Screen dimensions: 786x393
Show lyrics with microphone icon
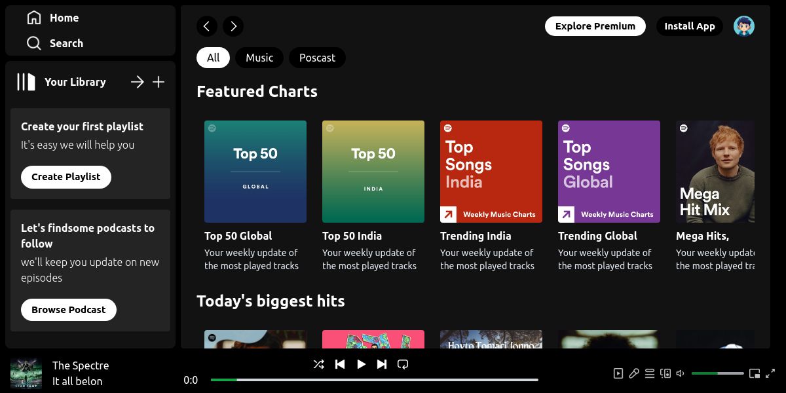tap(634, 373)
